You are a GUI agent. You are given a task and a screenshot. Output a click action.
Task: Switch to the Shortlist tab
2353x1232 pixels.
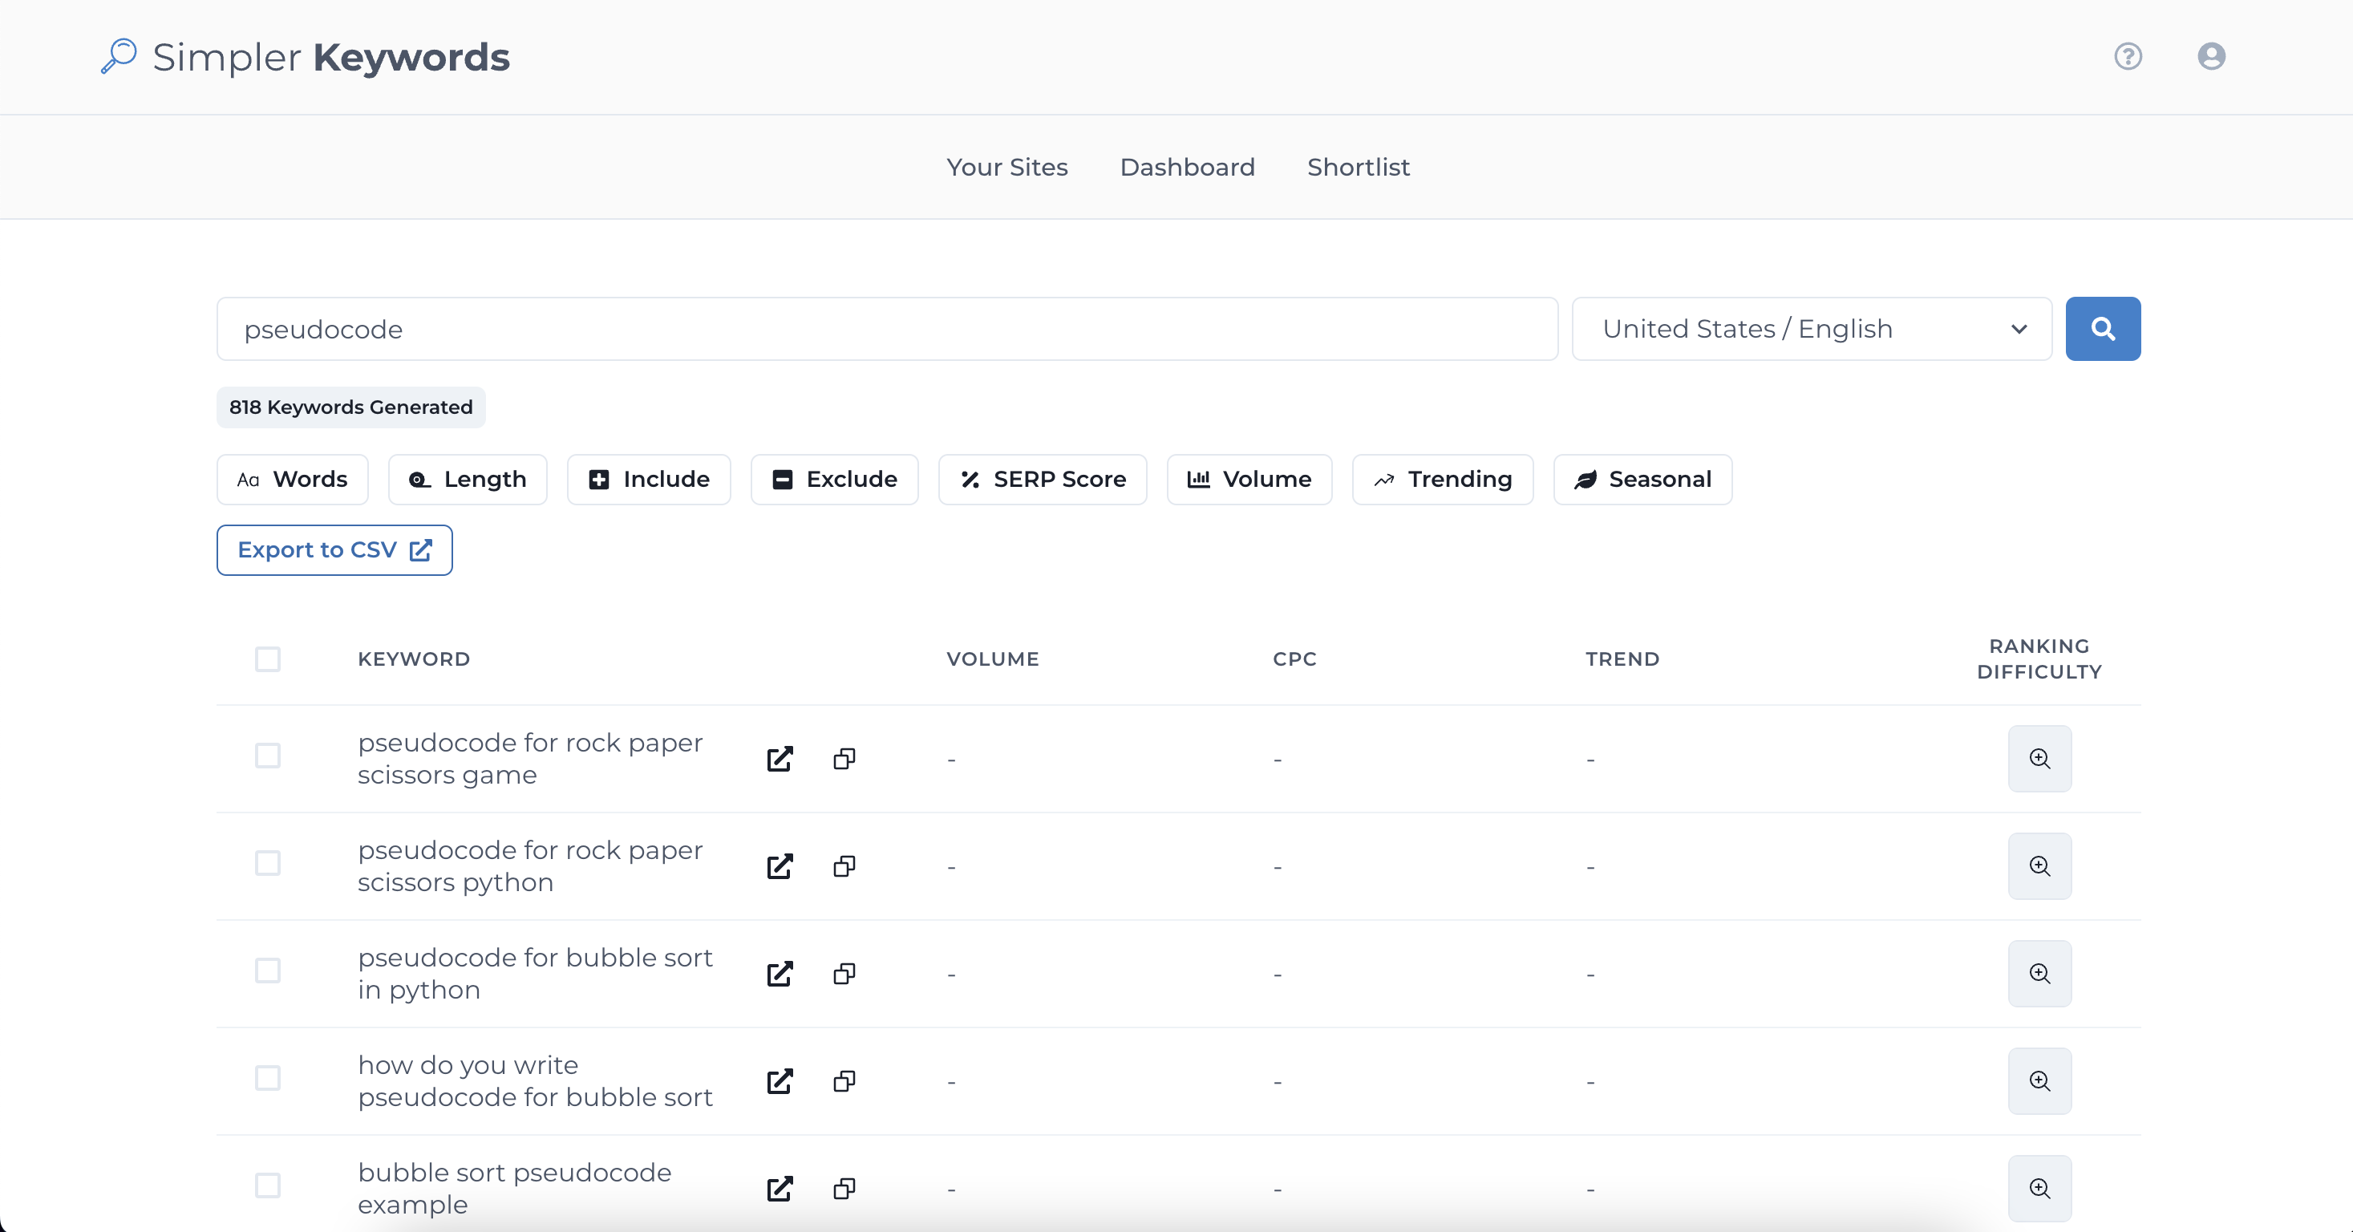(x=1358, y=167)
